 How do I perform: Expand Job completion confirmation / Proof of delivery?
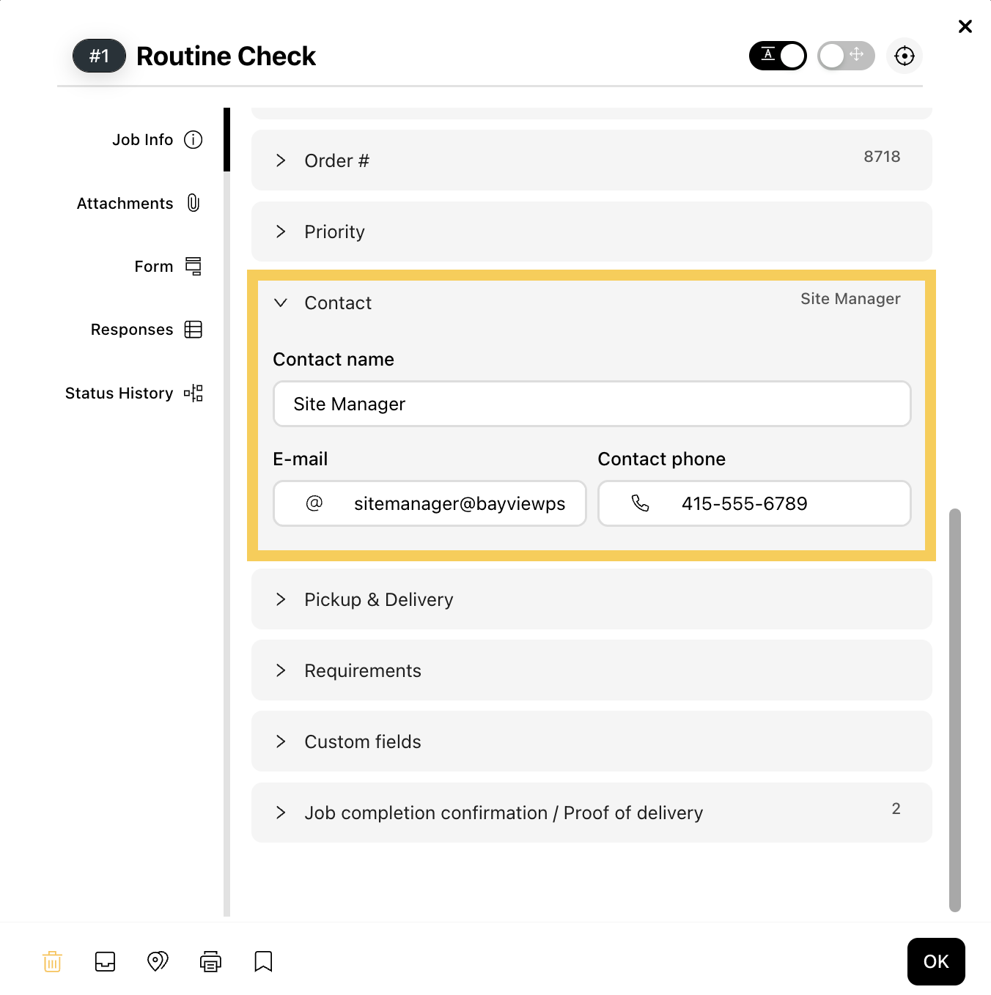coord(592,813)
